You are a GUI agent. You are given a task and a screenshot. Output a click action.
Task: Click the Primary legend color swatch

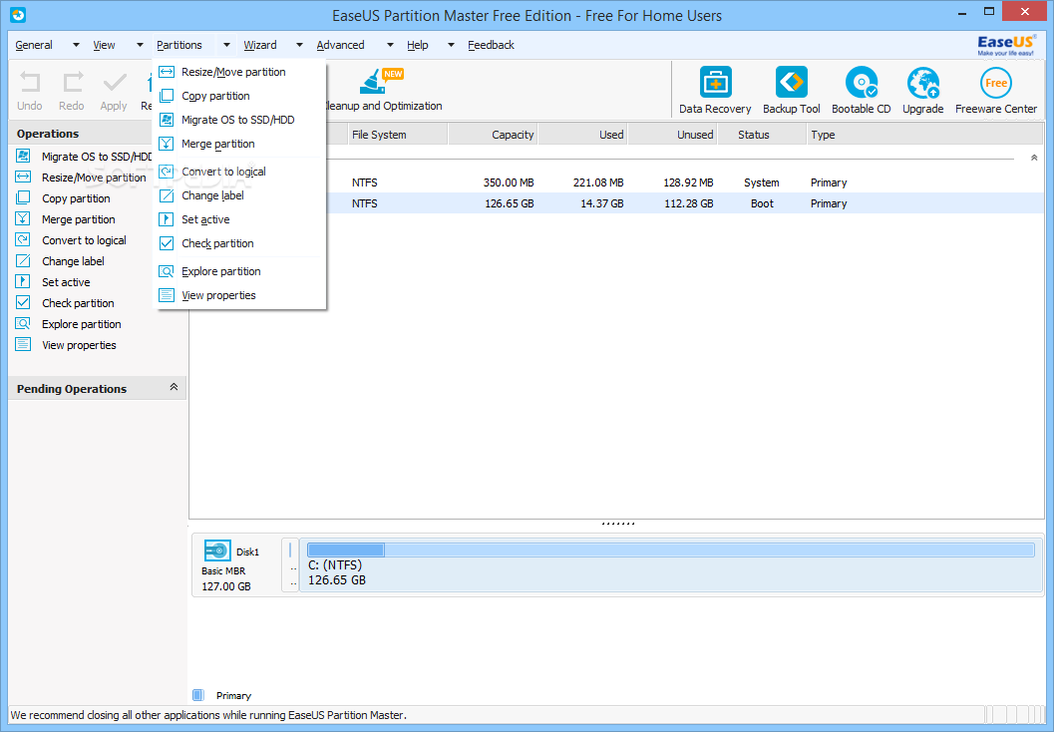(197, 694)
